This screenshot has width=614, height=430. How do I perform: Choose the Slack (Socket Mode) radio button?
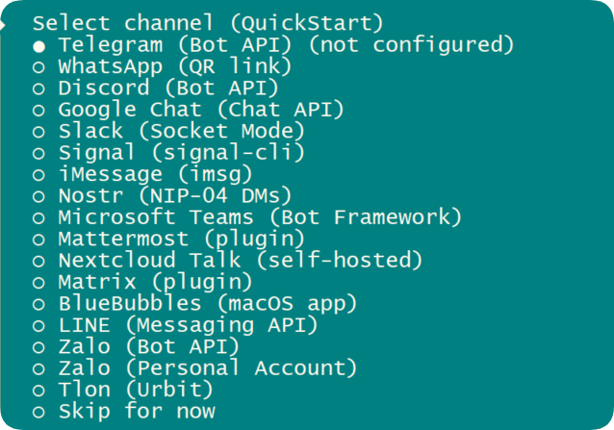tap(39, 132)
